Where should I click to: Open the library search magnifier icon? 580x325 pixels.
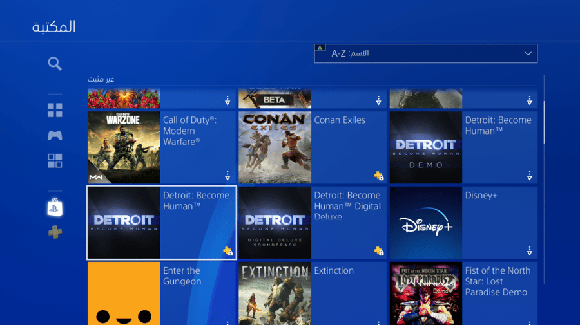point(55,64)
